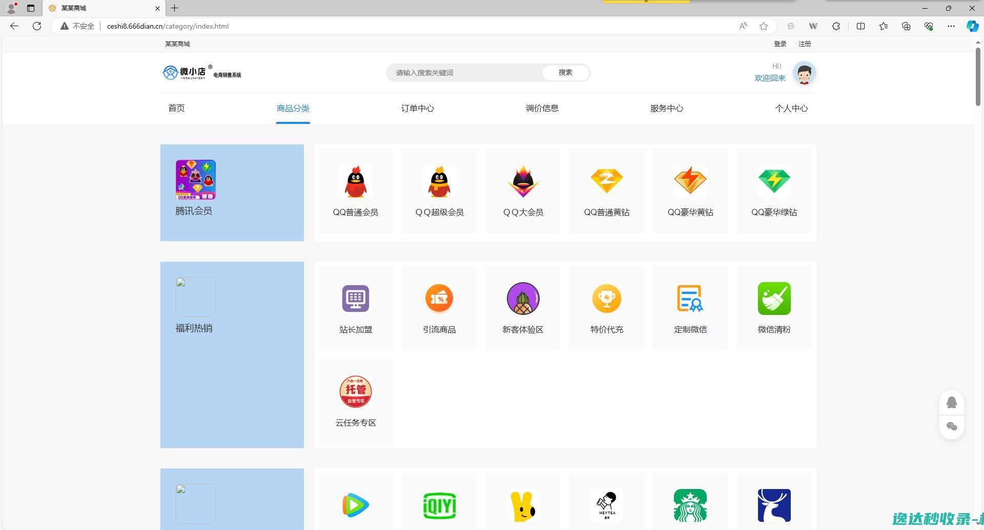Open browser settings and more menu
This screenshot has width=984, height=530.
click(951, 26)
